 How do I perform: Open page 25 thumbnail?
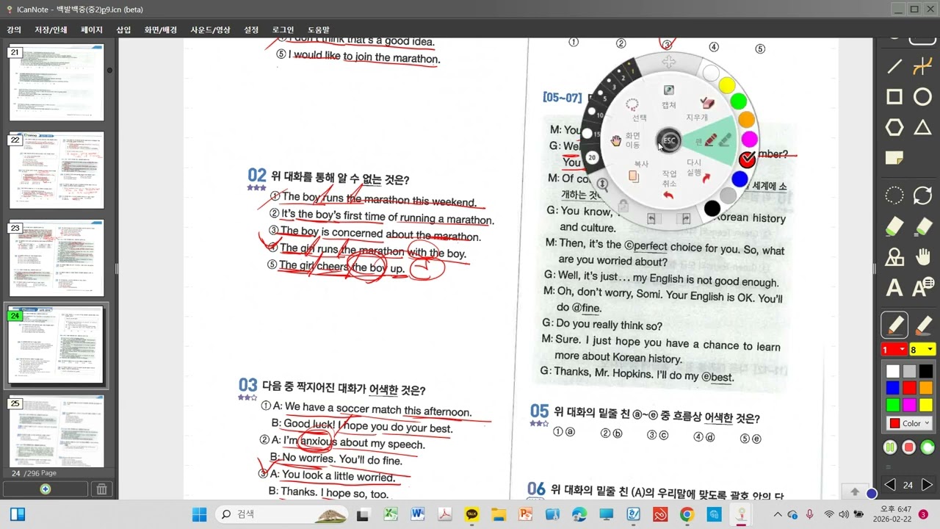pos(57,431)
